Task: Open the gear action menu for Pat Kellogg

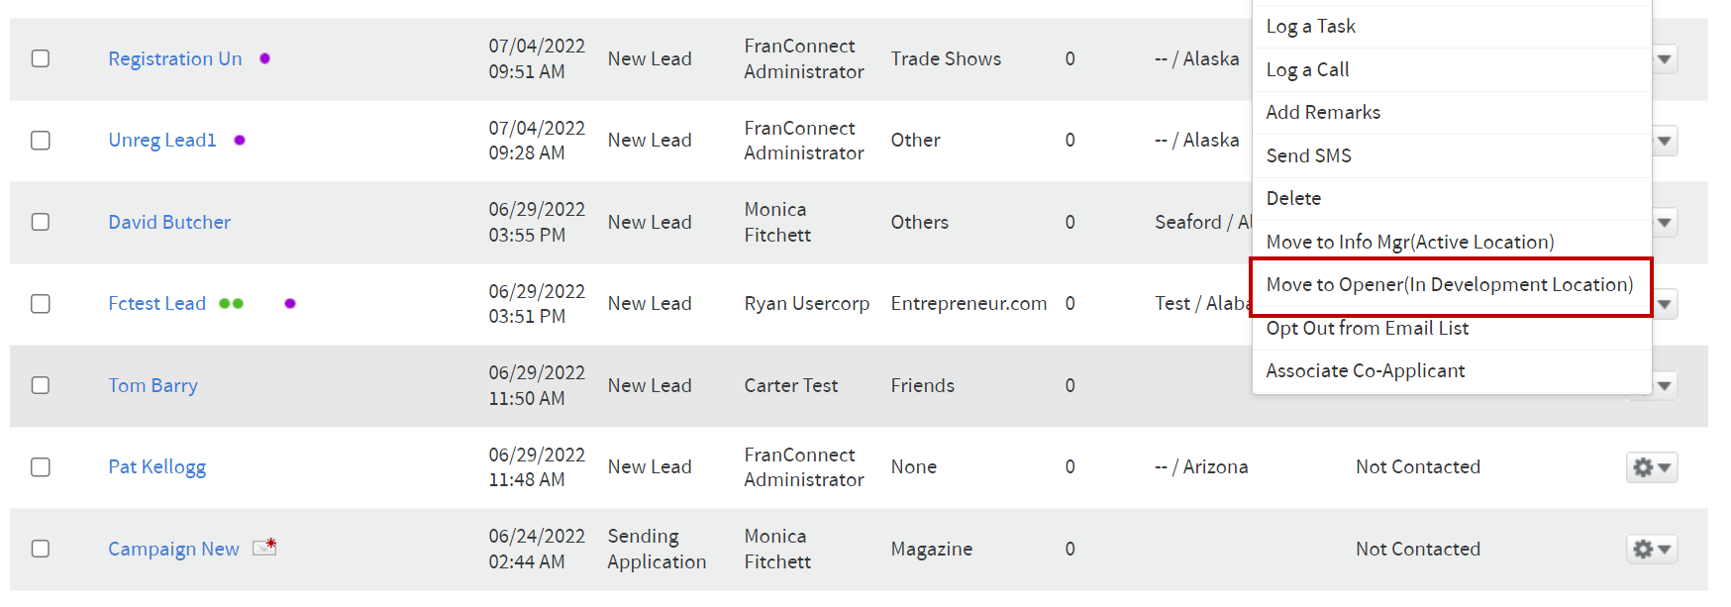Action: point(1651,467)
